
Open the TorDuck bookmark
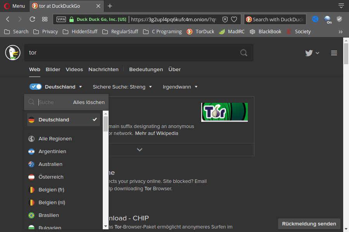click(x=200, y=32)
